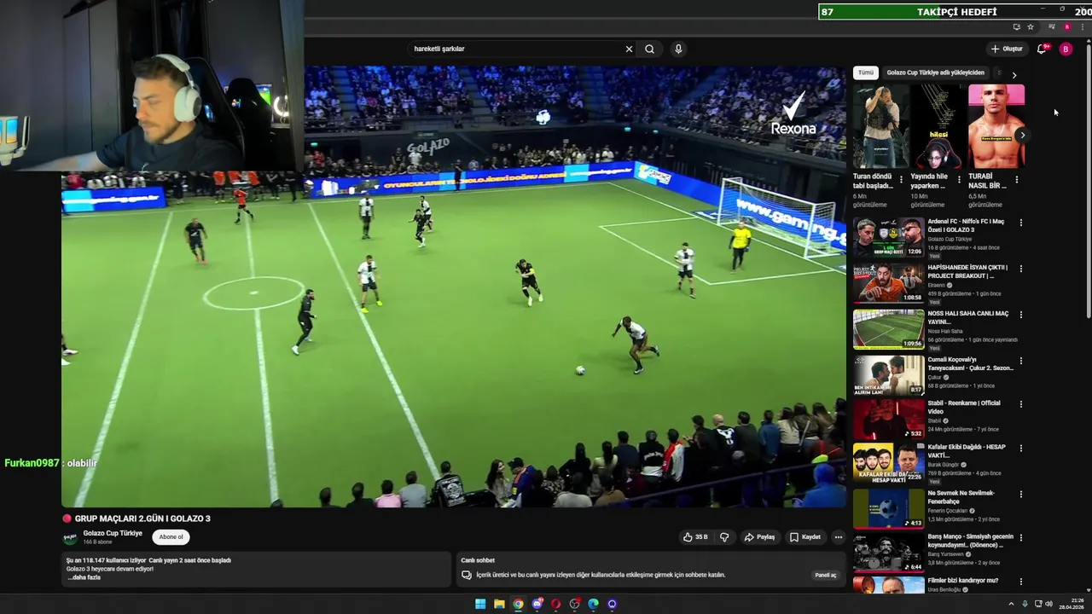This screenshot has width=1092, height=614.
Task: Open the taskbar volume speaker icon
Action: click(x=1048, y=604)
